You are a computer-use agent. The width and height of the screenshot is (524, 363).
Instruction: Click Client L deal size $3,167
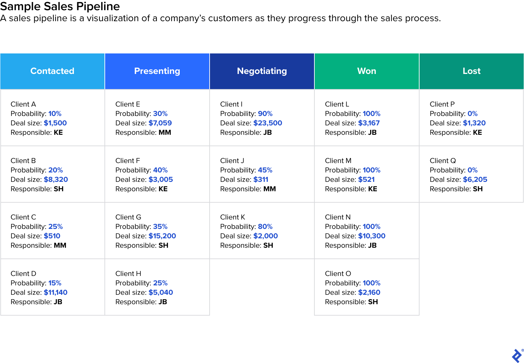click(369, 123)
